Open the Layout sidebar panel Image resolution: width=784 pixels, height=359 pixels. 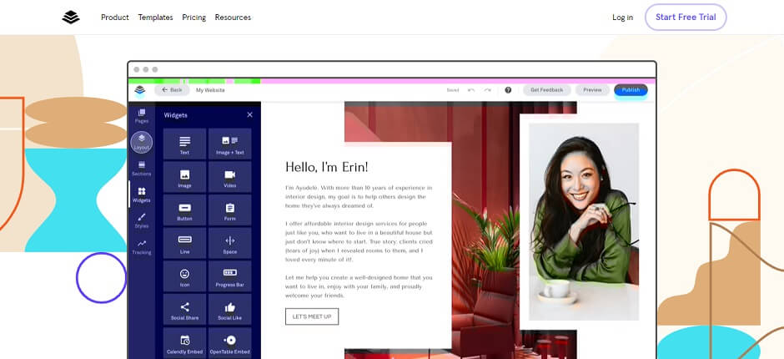tap(142, 142)
